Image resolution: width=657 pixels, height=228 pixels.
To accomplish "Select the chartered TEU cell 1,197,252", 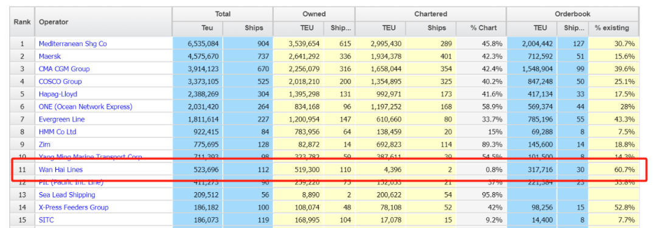I will coord(381,106).
